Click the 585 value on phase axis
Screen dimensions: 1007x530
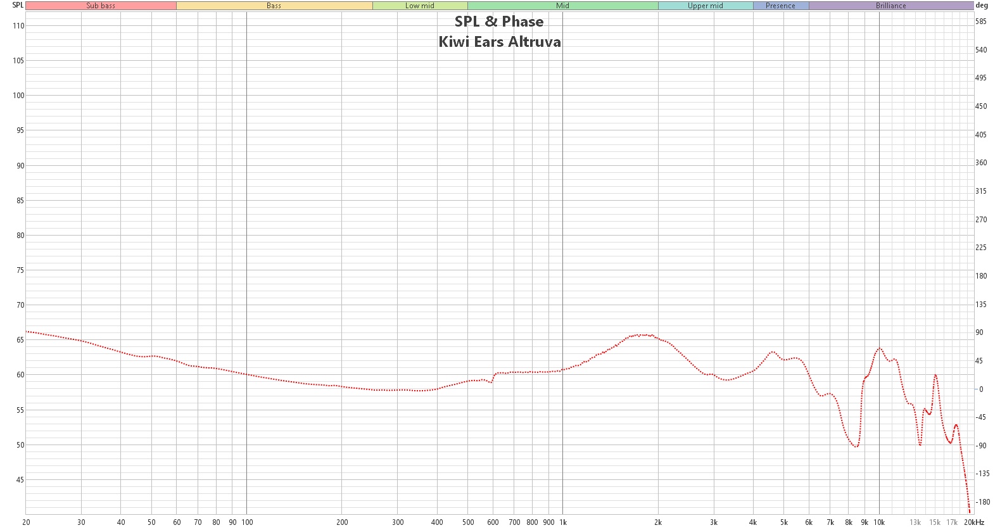coord(981,22)
